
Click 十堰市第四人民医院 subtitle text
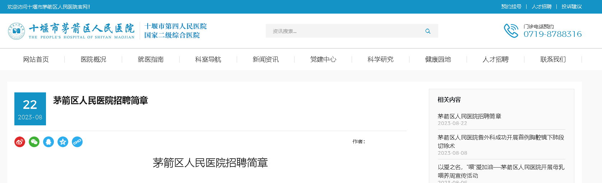(176, 26)
